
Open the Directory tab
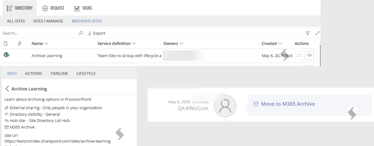[20, 8]
